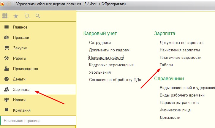Open Табели link

tap(166, 65)
